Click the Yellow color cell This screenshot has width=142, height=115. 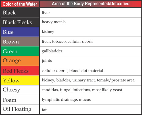click(x=20, y=80)
